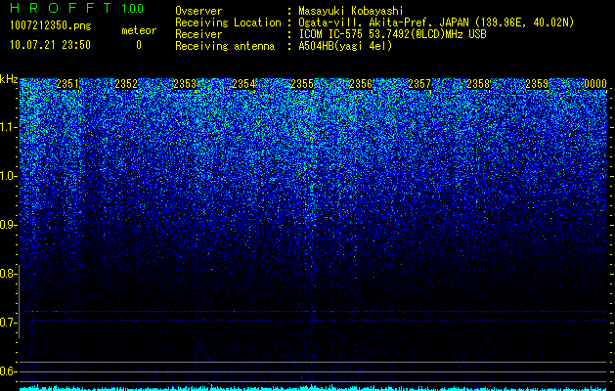Click the 0000 time marker

(595, 84)
